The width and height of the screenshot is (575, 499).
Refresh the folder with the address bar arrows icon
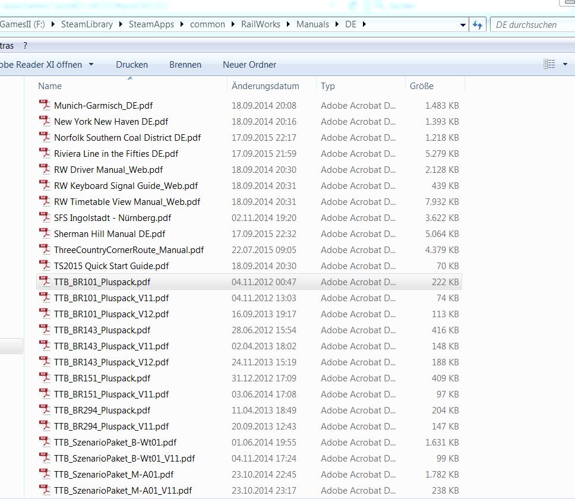coord(477,24)
